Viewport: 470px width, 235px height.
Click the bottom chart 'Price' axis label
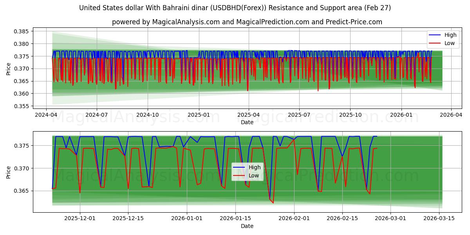[9, 172]
